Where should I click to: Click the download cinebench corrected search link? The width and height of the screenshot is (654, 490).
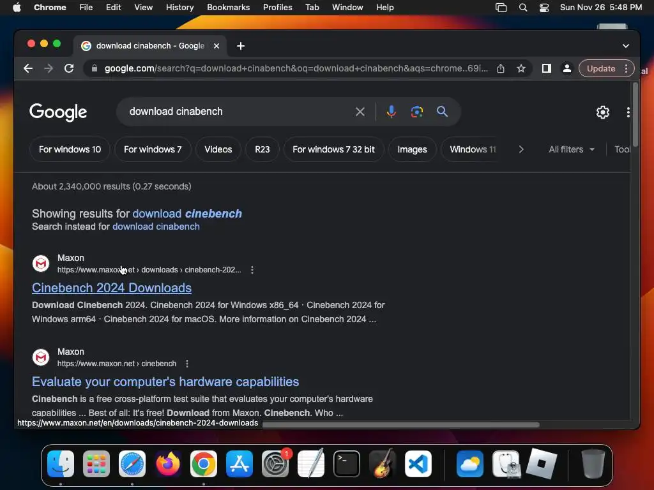pyautogui.click(x=187, y=213)
